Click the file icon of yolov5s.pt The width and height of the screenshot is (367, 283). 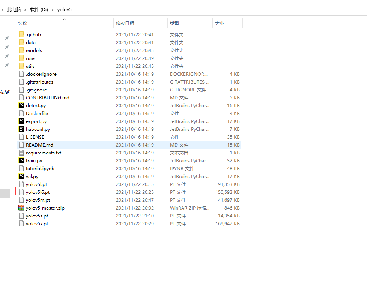tap(21, 216)
